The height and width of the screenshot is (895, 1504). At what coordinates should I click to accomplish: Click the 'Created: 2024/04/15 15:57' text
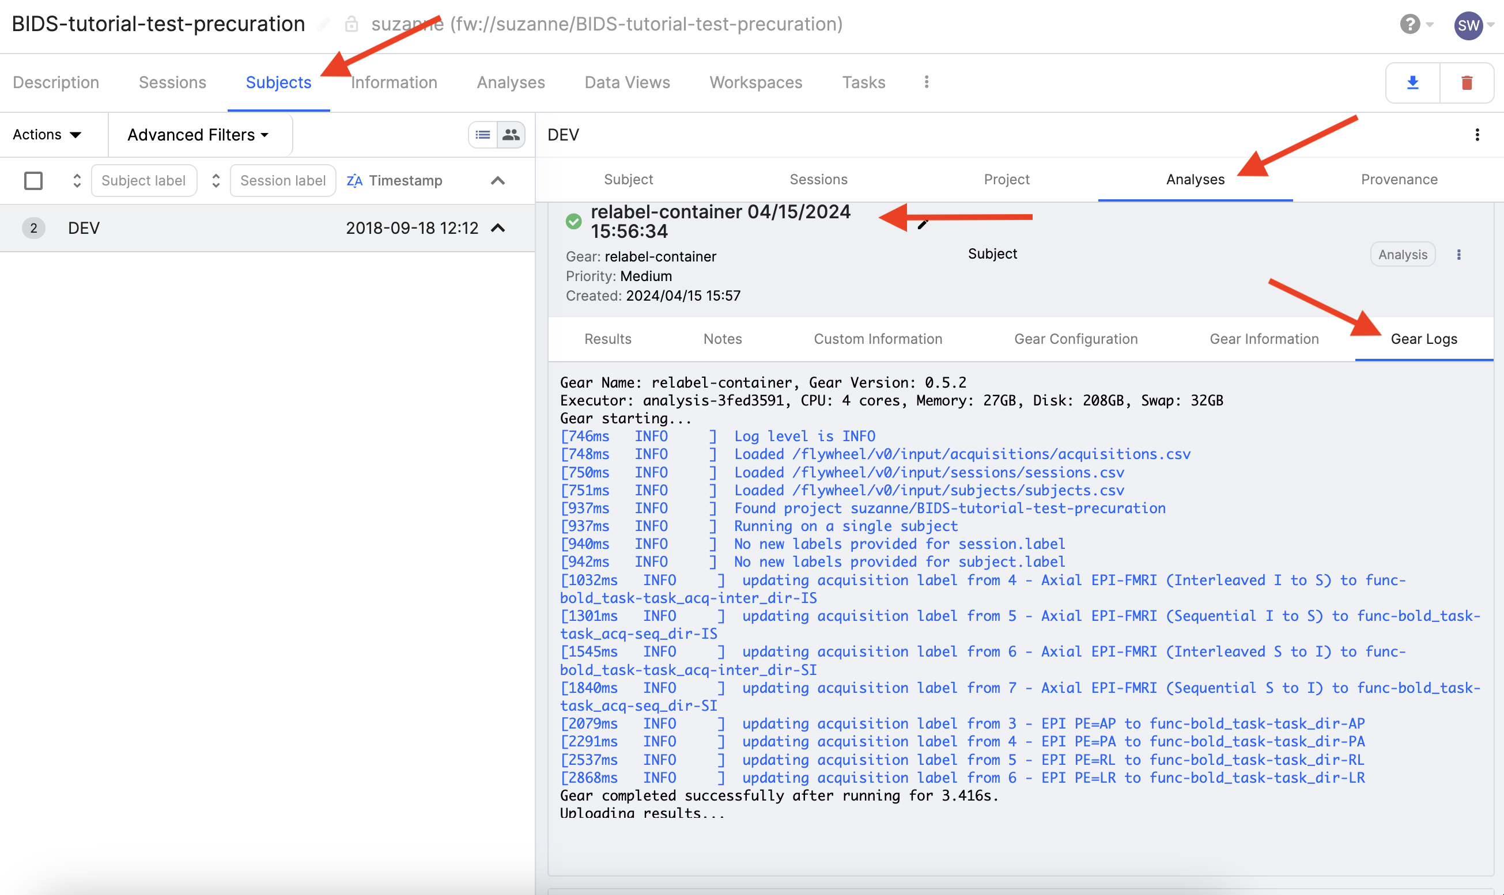(653, 295)
